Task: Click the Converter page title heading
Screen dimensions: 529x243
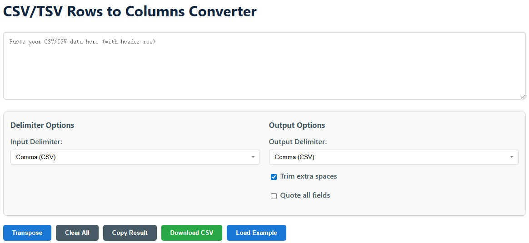Action: point(130,11)
